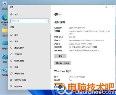Focus the 查找设置 search box
The image size is (116, 95).
30,21
